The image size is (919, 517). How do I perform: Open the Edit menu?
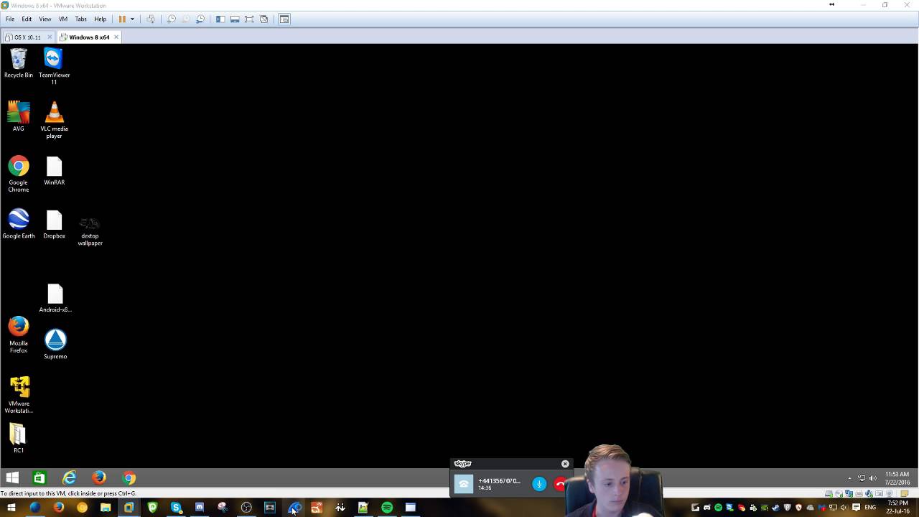27,19
